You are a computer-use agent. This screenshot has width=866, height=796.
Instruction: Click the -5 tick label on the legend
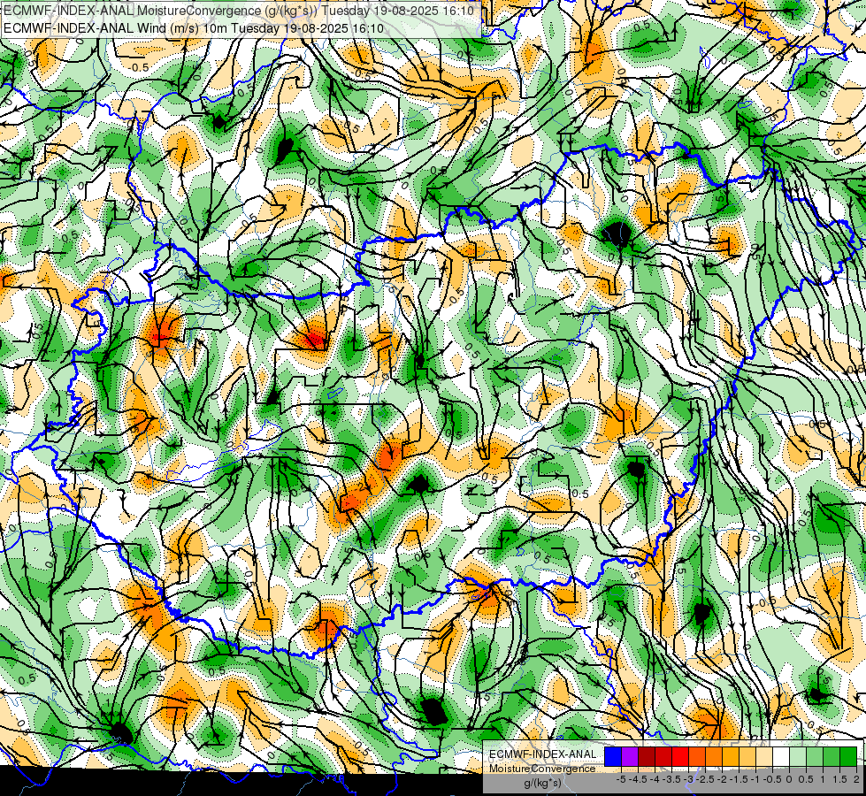tap(621, 779)
